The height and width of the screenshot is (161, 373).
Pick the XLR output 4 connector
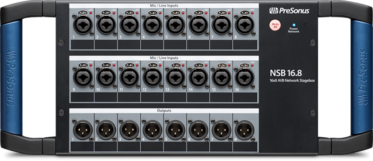coord(152,130)
